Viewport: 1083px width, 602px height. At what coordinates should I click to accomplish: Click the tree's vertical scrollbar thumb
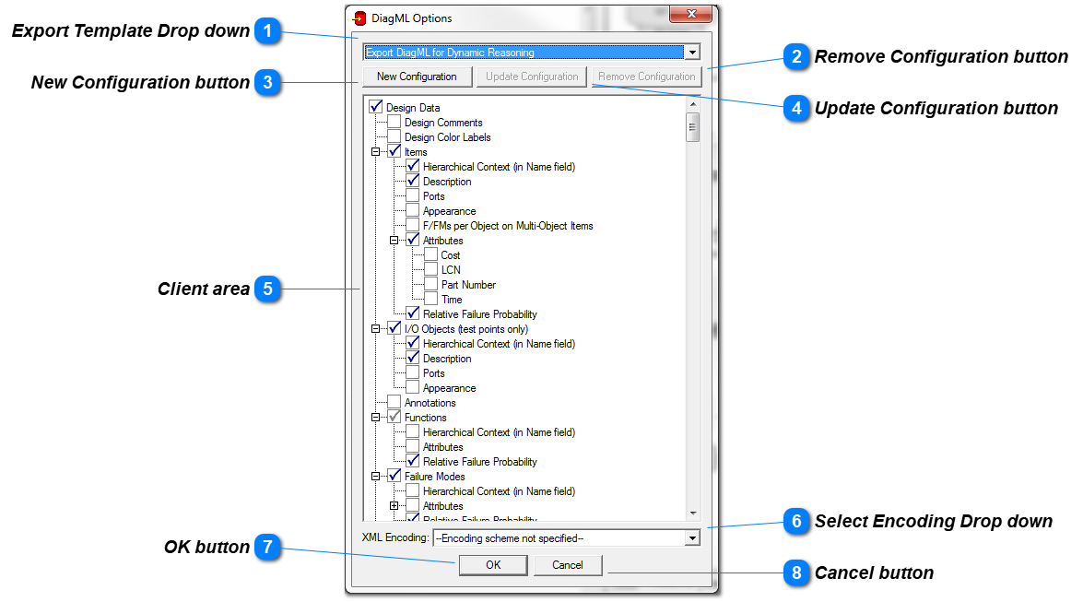693,127
